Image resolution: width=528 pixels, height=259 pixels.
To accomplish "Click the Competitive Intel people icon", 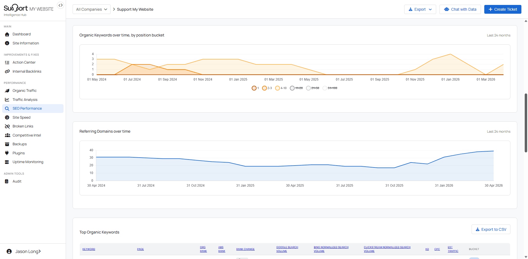I will pyautogui.click(x=7, y=135).
